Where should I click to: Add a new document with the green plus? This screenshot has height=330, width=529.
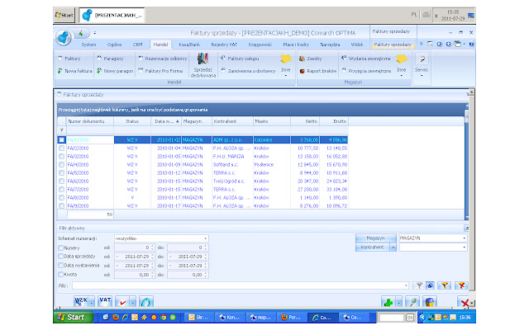tap(388, 302)
